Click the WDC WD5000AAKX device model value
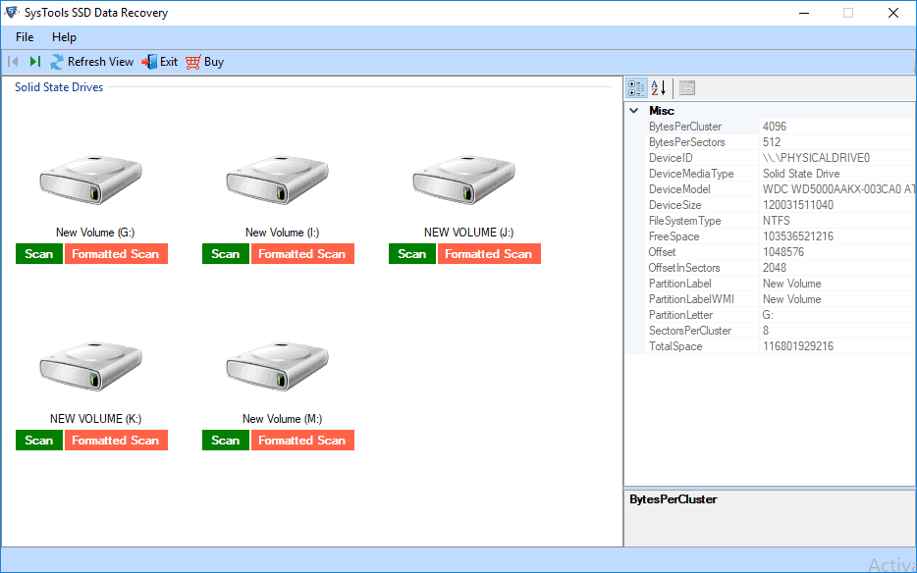 (838, 189)
